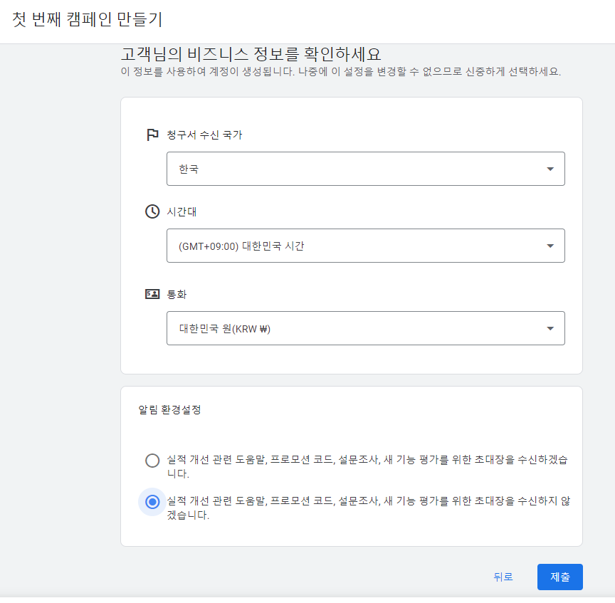The image size is (615, 603).
Task: Click inside the 한국 country field
Action: 285,169
